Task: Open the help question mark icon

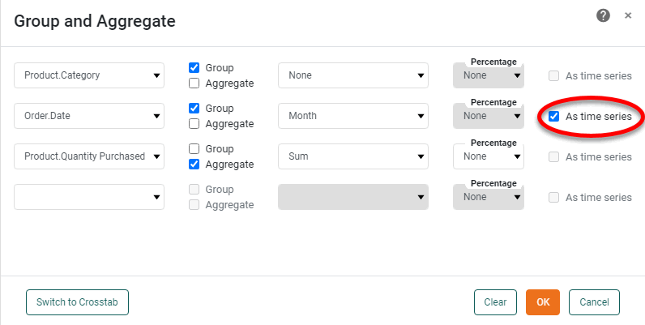Action: [603, 15]
